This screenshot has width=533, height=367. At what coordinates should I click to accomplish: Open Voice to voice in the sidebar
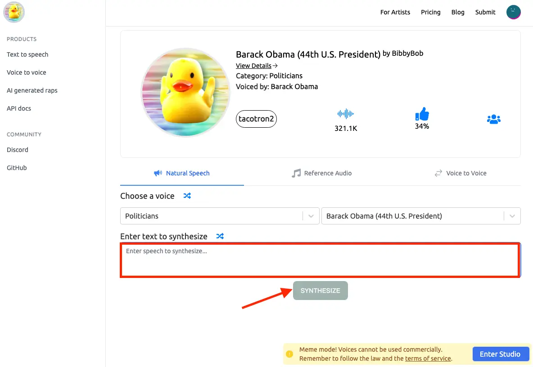pos(27,72)
